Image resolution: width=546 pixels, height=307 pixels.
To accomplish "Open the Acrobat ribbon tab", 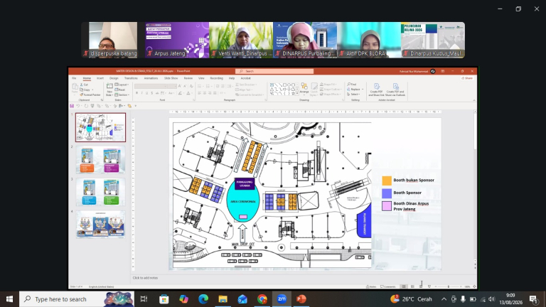I will point(245,78).
